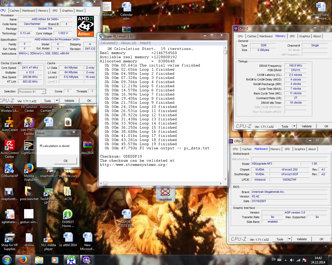Switch to Caches tab in top-left CPU-Z
The width and height of the screenshot is (332, 265).
15,11
